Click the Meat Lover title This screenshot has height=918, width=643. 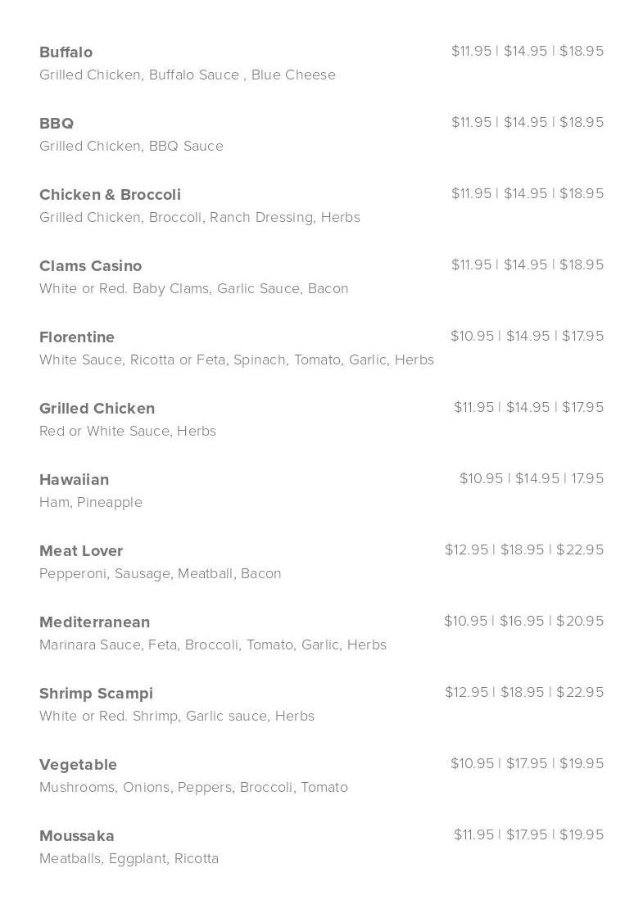pos(81,551)
